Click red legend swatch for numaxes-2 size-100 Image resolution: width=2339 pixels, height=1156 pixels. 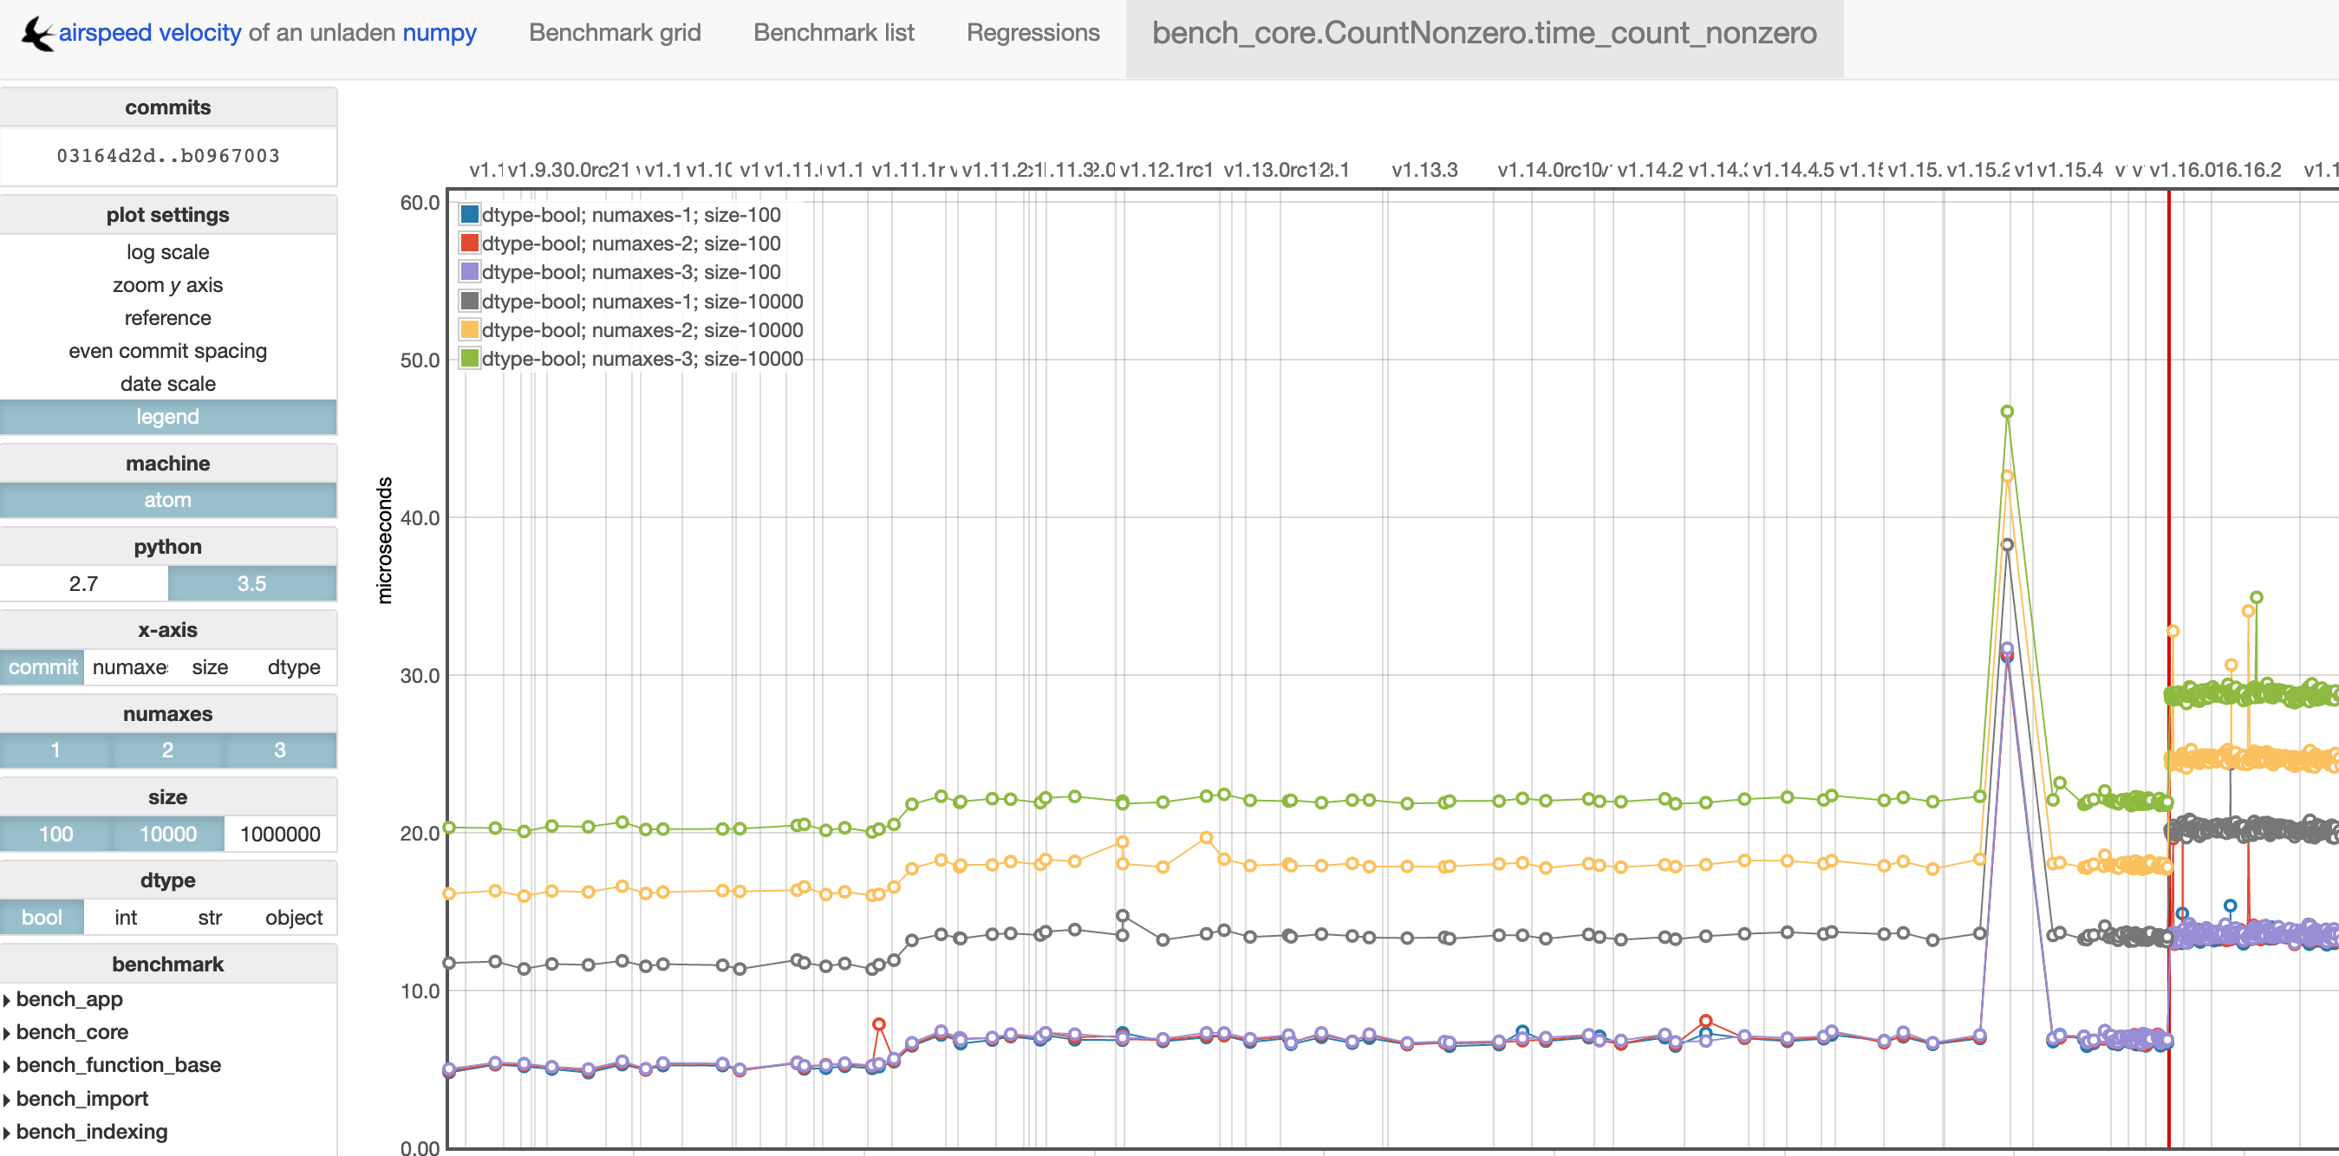[469, 244]
